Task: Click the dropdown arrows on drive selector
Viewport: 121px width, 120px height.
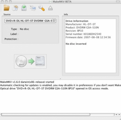Action: pos(54,21)
